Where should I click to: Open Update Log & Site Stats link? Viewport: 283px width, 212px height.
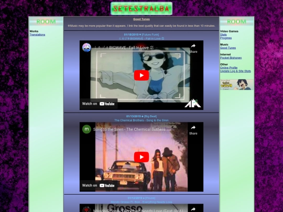pyautogui.click(x=235, y=71)
